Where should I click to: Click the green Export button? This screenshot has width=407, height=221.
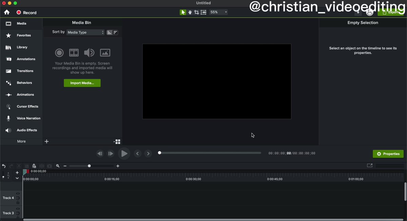[x=390, y=13]
